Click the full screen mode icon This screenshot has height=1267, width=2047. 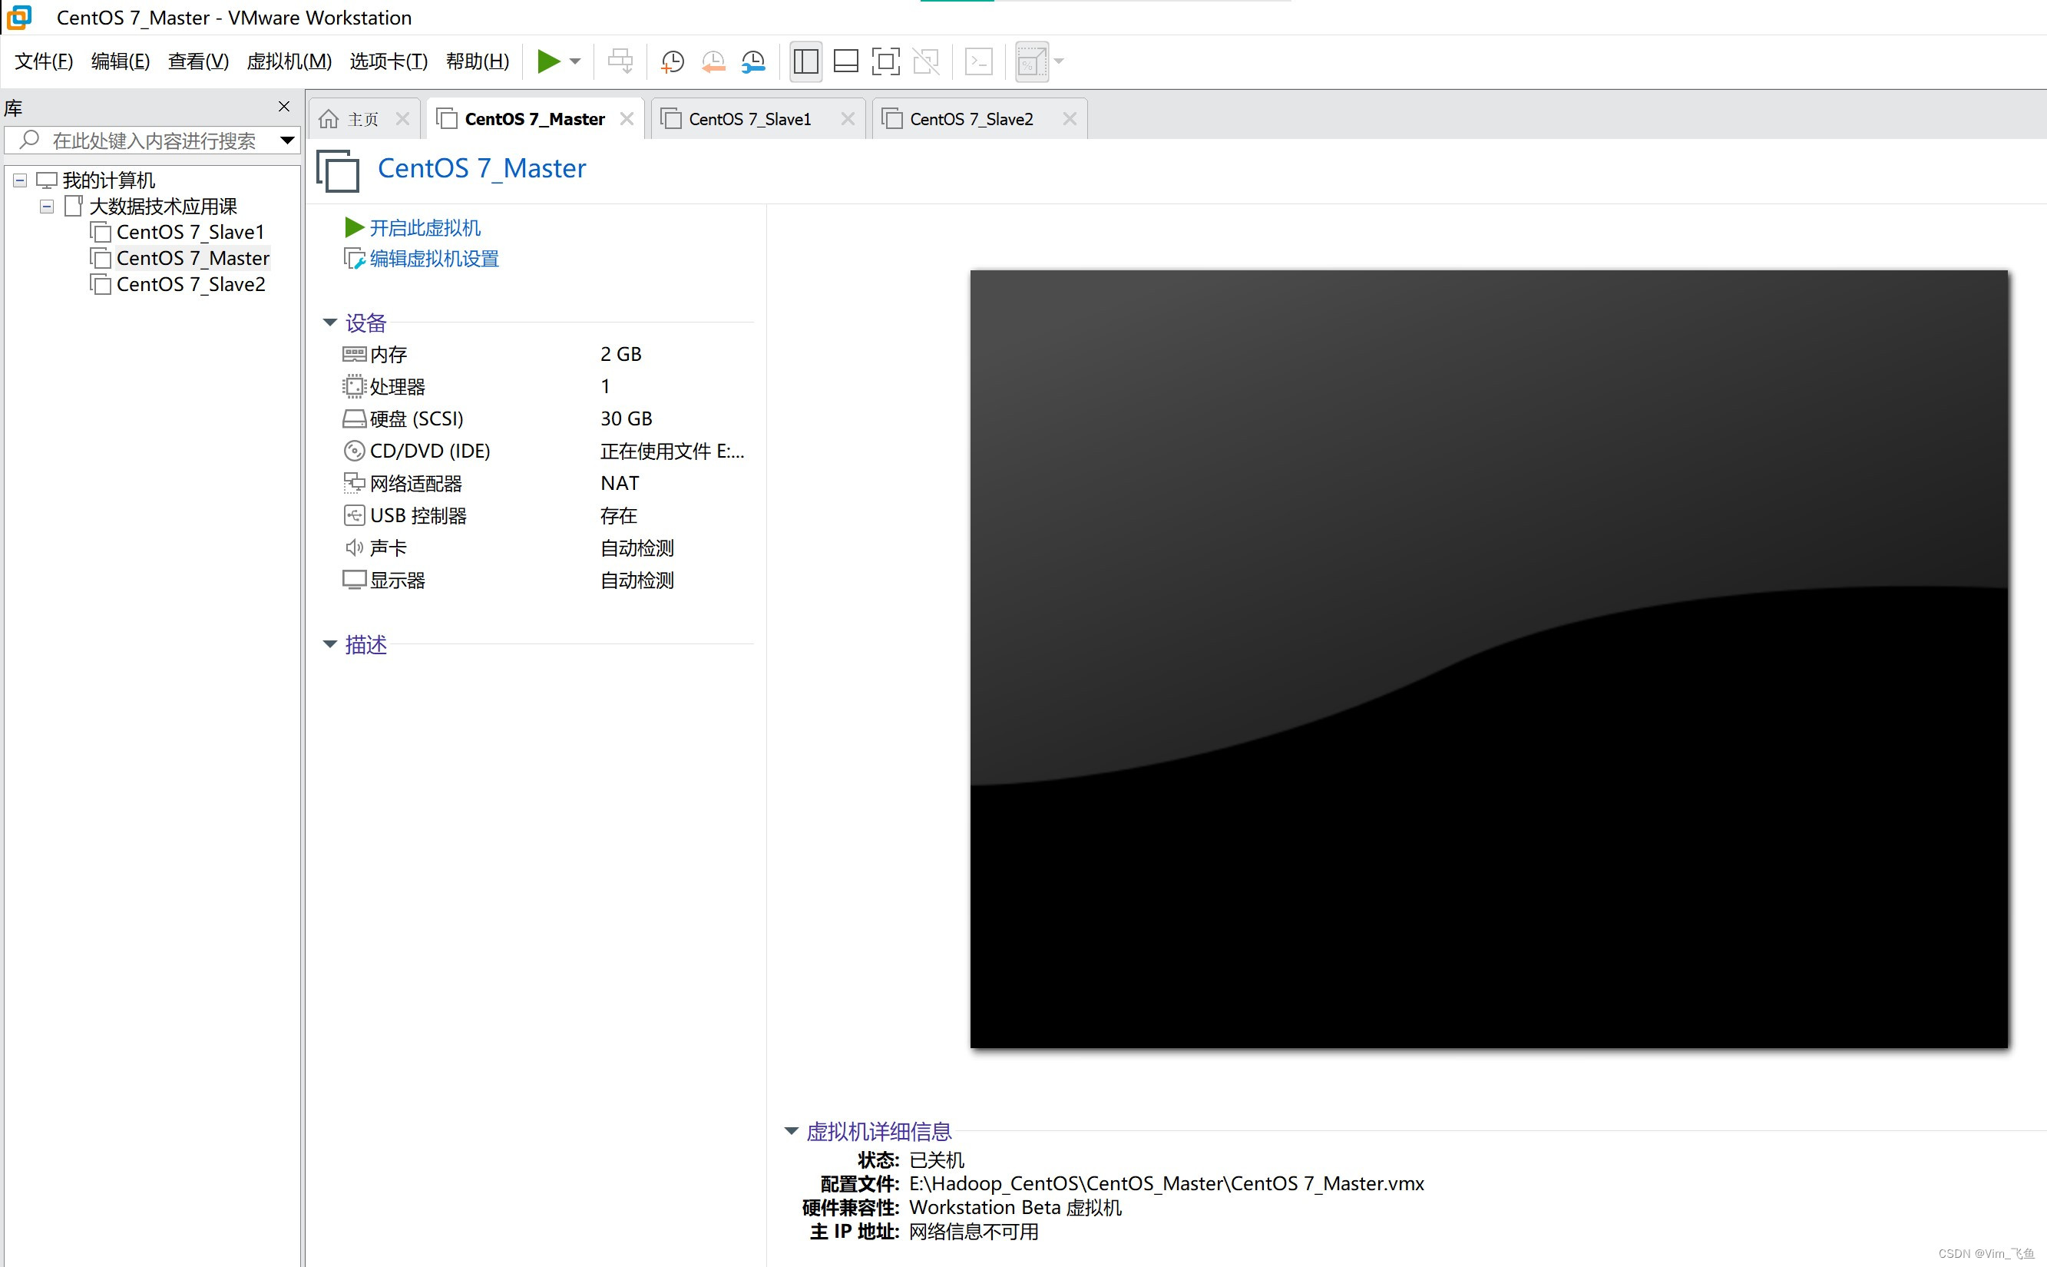885,61
